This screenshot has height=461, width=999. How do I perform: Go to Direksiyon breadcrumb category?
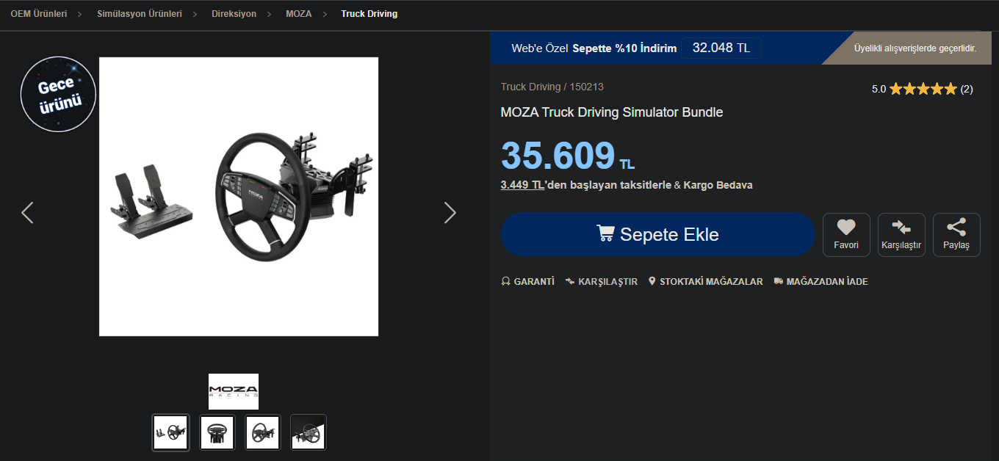(234, 14)
